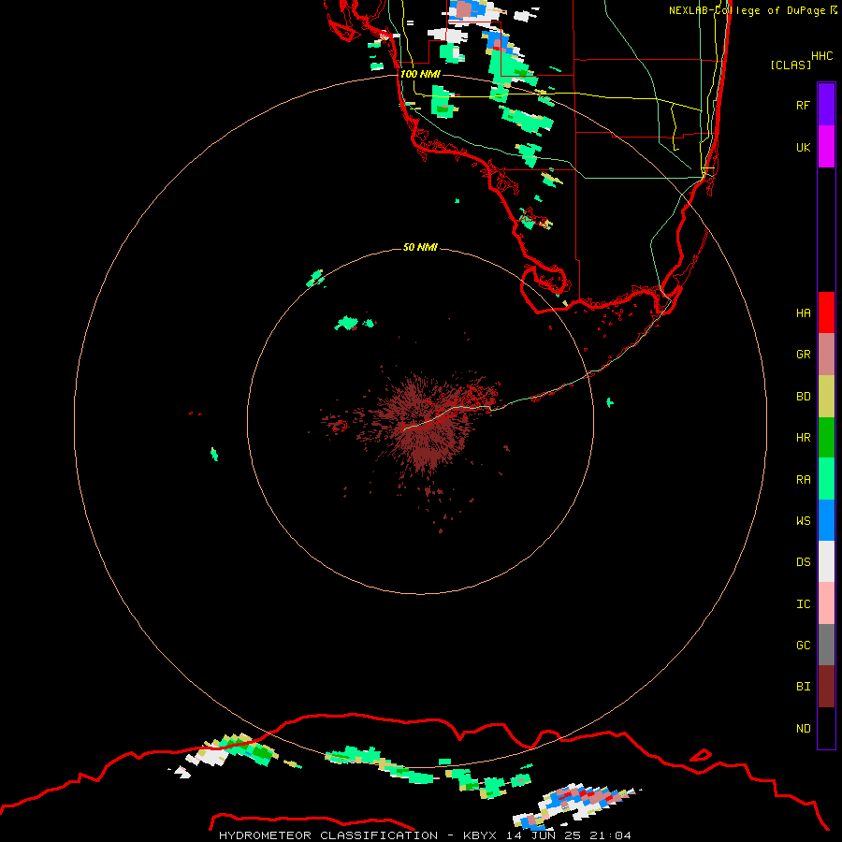Click the 'RA' legend label
Image resolution: width=842 pixels, height=842 pixels.
tap(804, 480)
